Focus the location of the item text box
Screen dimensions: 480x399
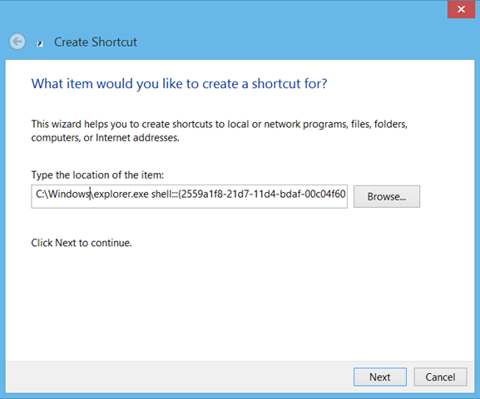189,196
